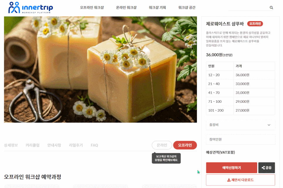Switch to the 상세정보 tab
This screenshot has height=188, width=283.
[x=11, y=145]
